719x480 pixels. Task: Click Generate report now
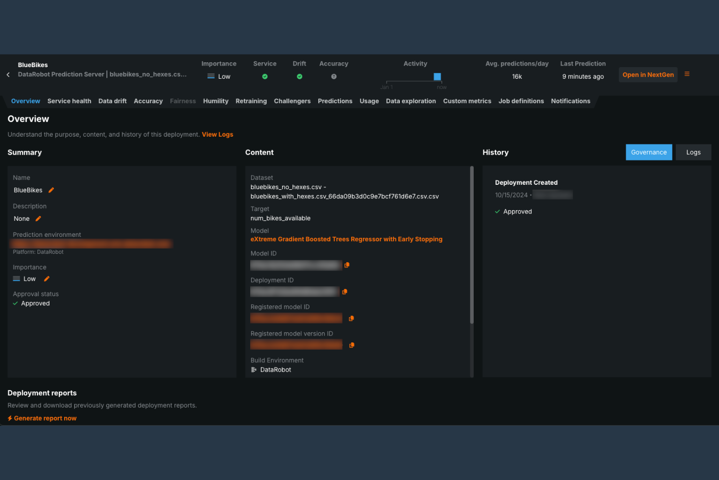42,418
